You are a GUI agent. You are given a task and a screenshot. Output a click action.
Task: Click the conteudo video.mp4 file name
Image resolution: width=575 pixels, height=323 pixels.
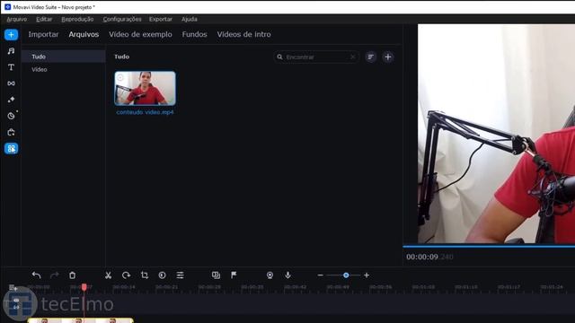(x=145, y=112)
